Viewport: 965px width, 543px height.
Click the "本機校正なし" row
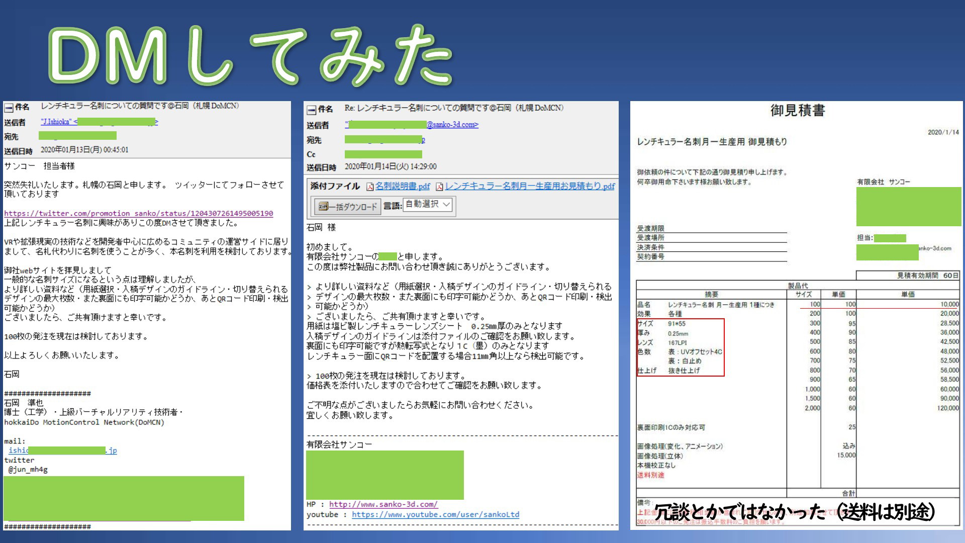pos(656,466)
